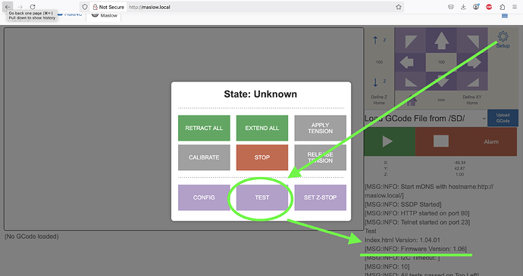
Task: Click the RETRACT ALL button
Action: pos(204,128)
